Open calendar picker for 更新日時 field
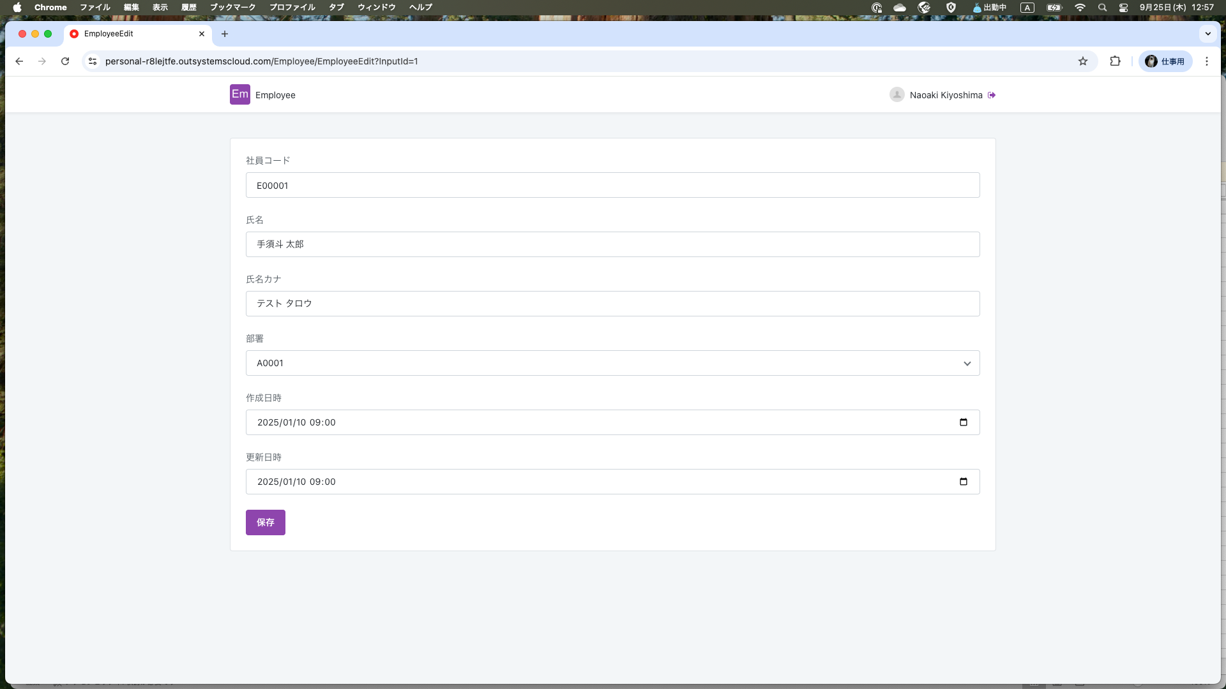 pos(963,482)
